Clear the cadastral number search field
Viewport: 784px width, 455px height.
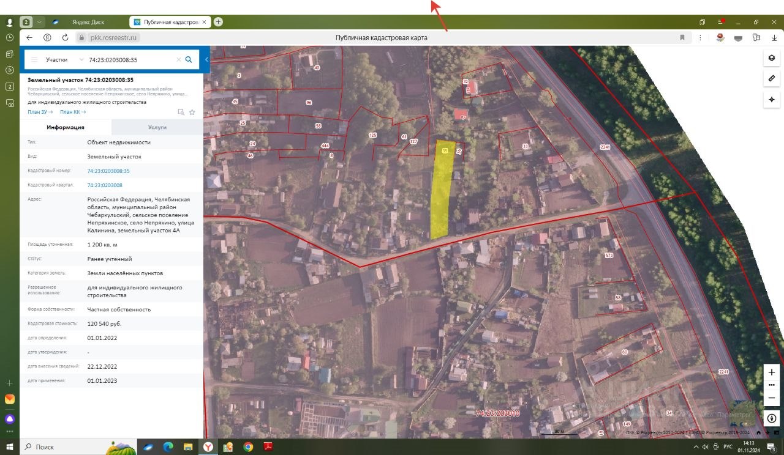179,60
